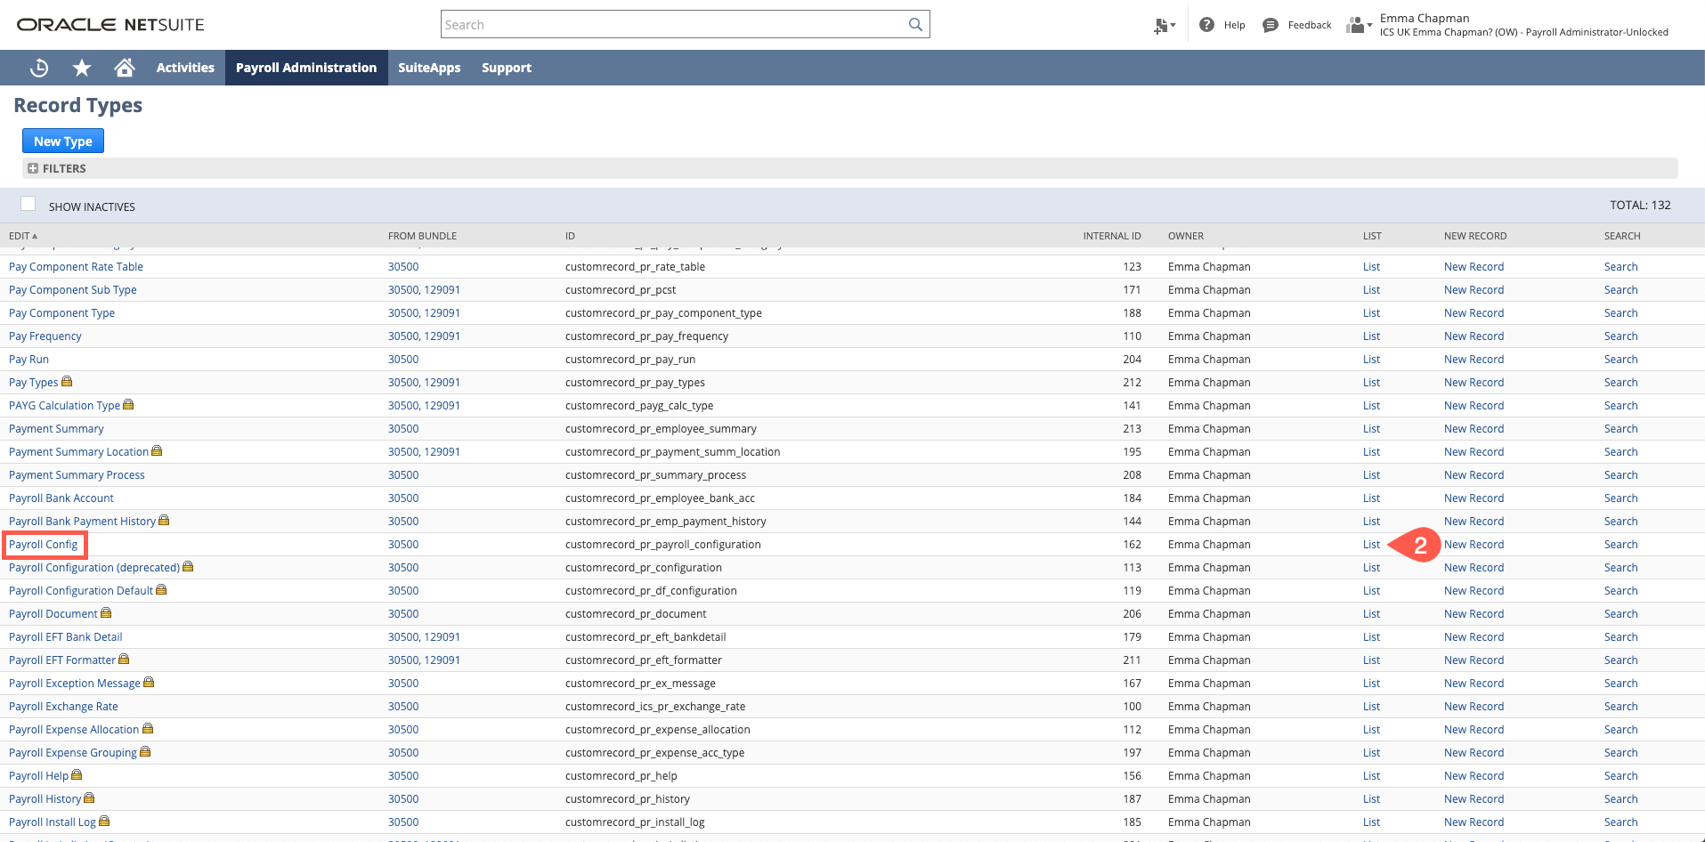Open the Help icon
Screen dimensions: 1705x842
click(x=1205, y=25)
